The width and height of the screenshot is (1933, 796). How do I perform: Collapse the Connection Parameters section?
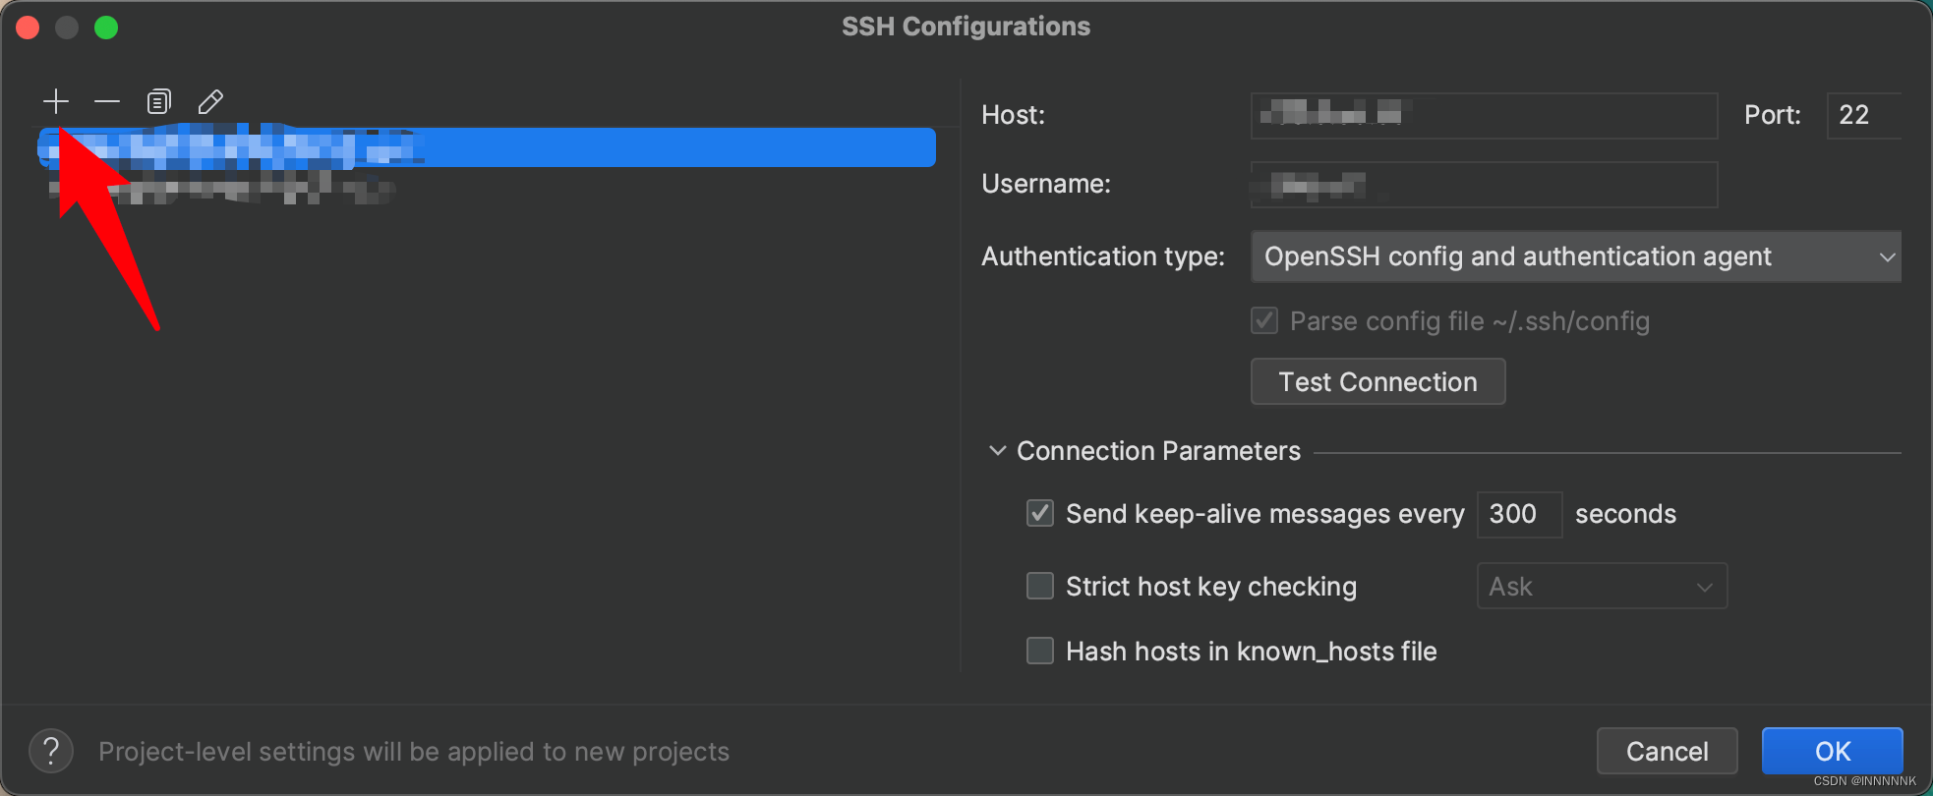coord(997,451)
